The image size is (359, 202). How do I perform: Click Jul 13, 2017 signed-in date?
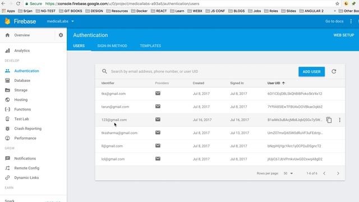(240, 133)
